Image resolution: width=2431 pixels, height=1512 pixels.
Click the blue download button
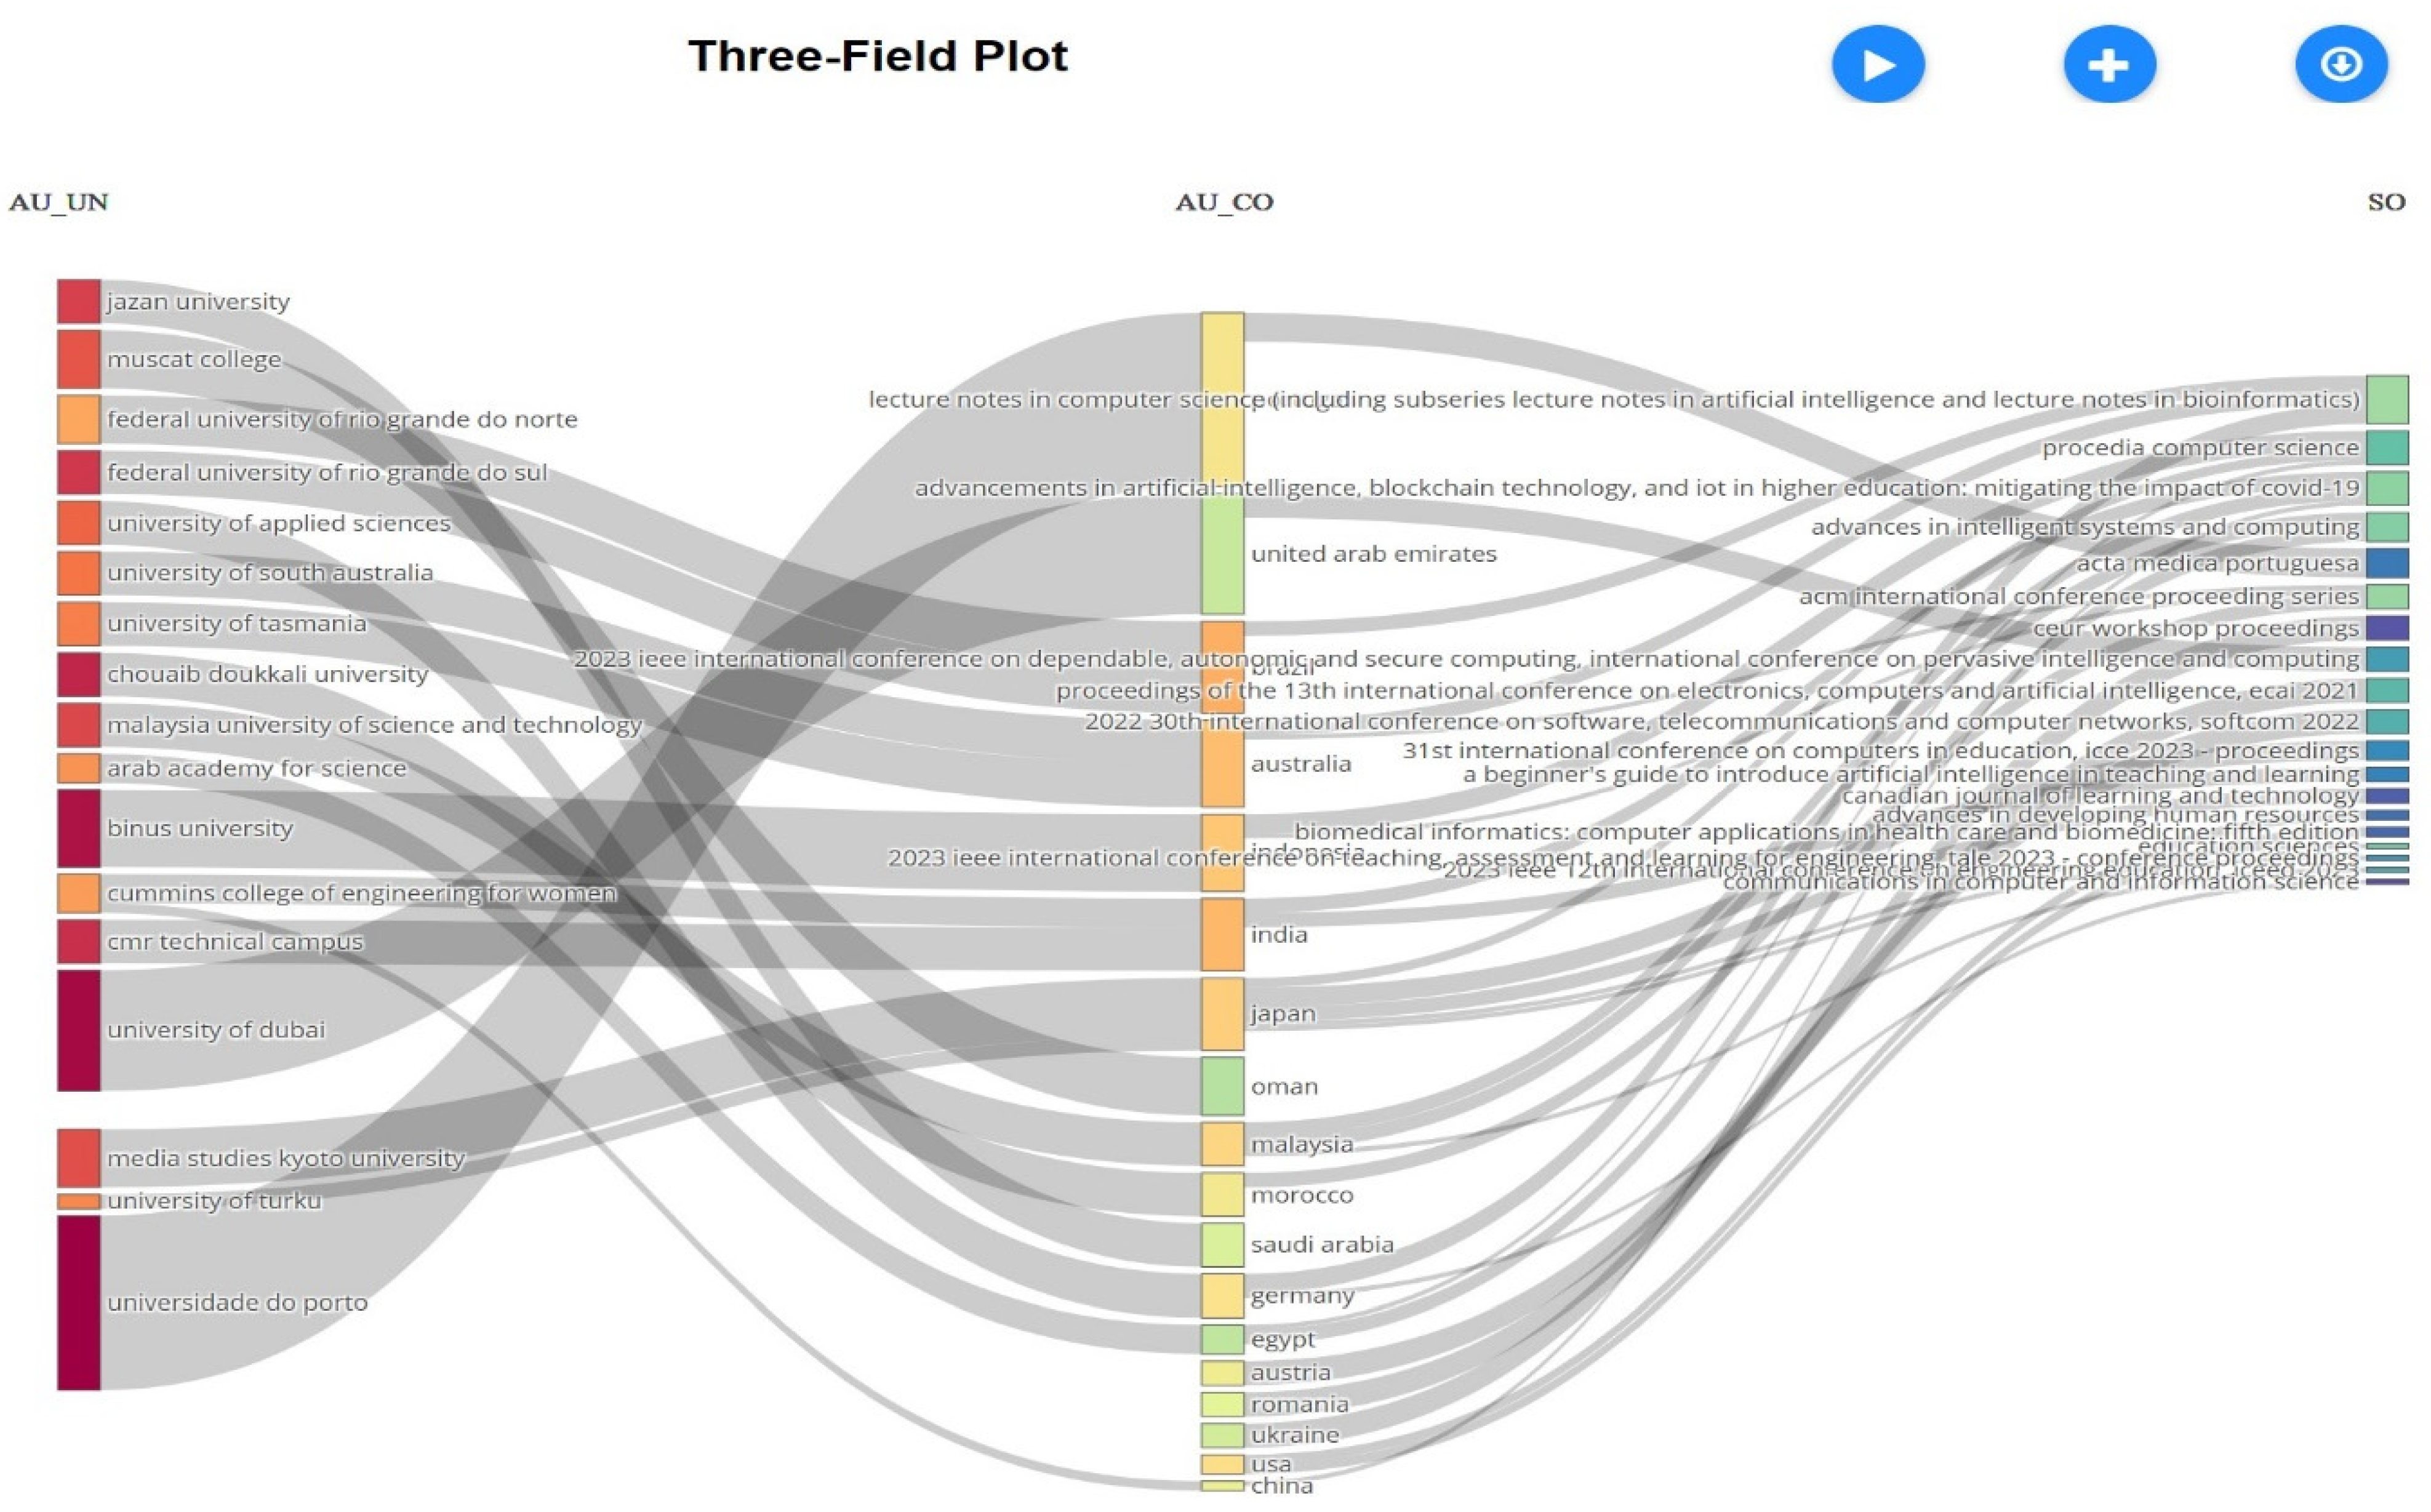coord(2340,65)
